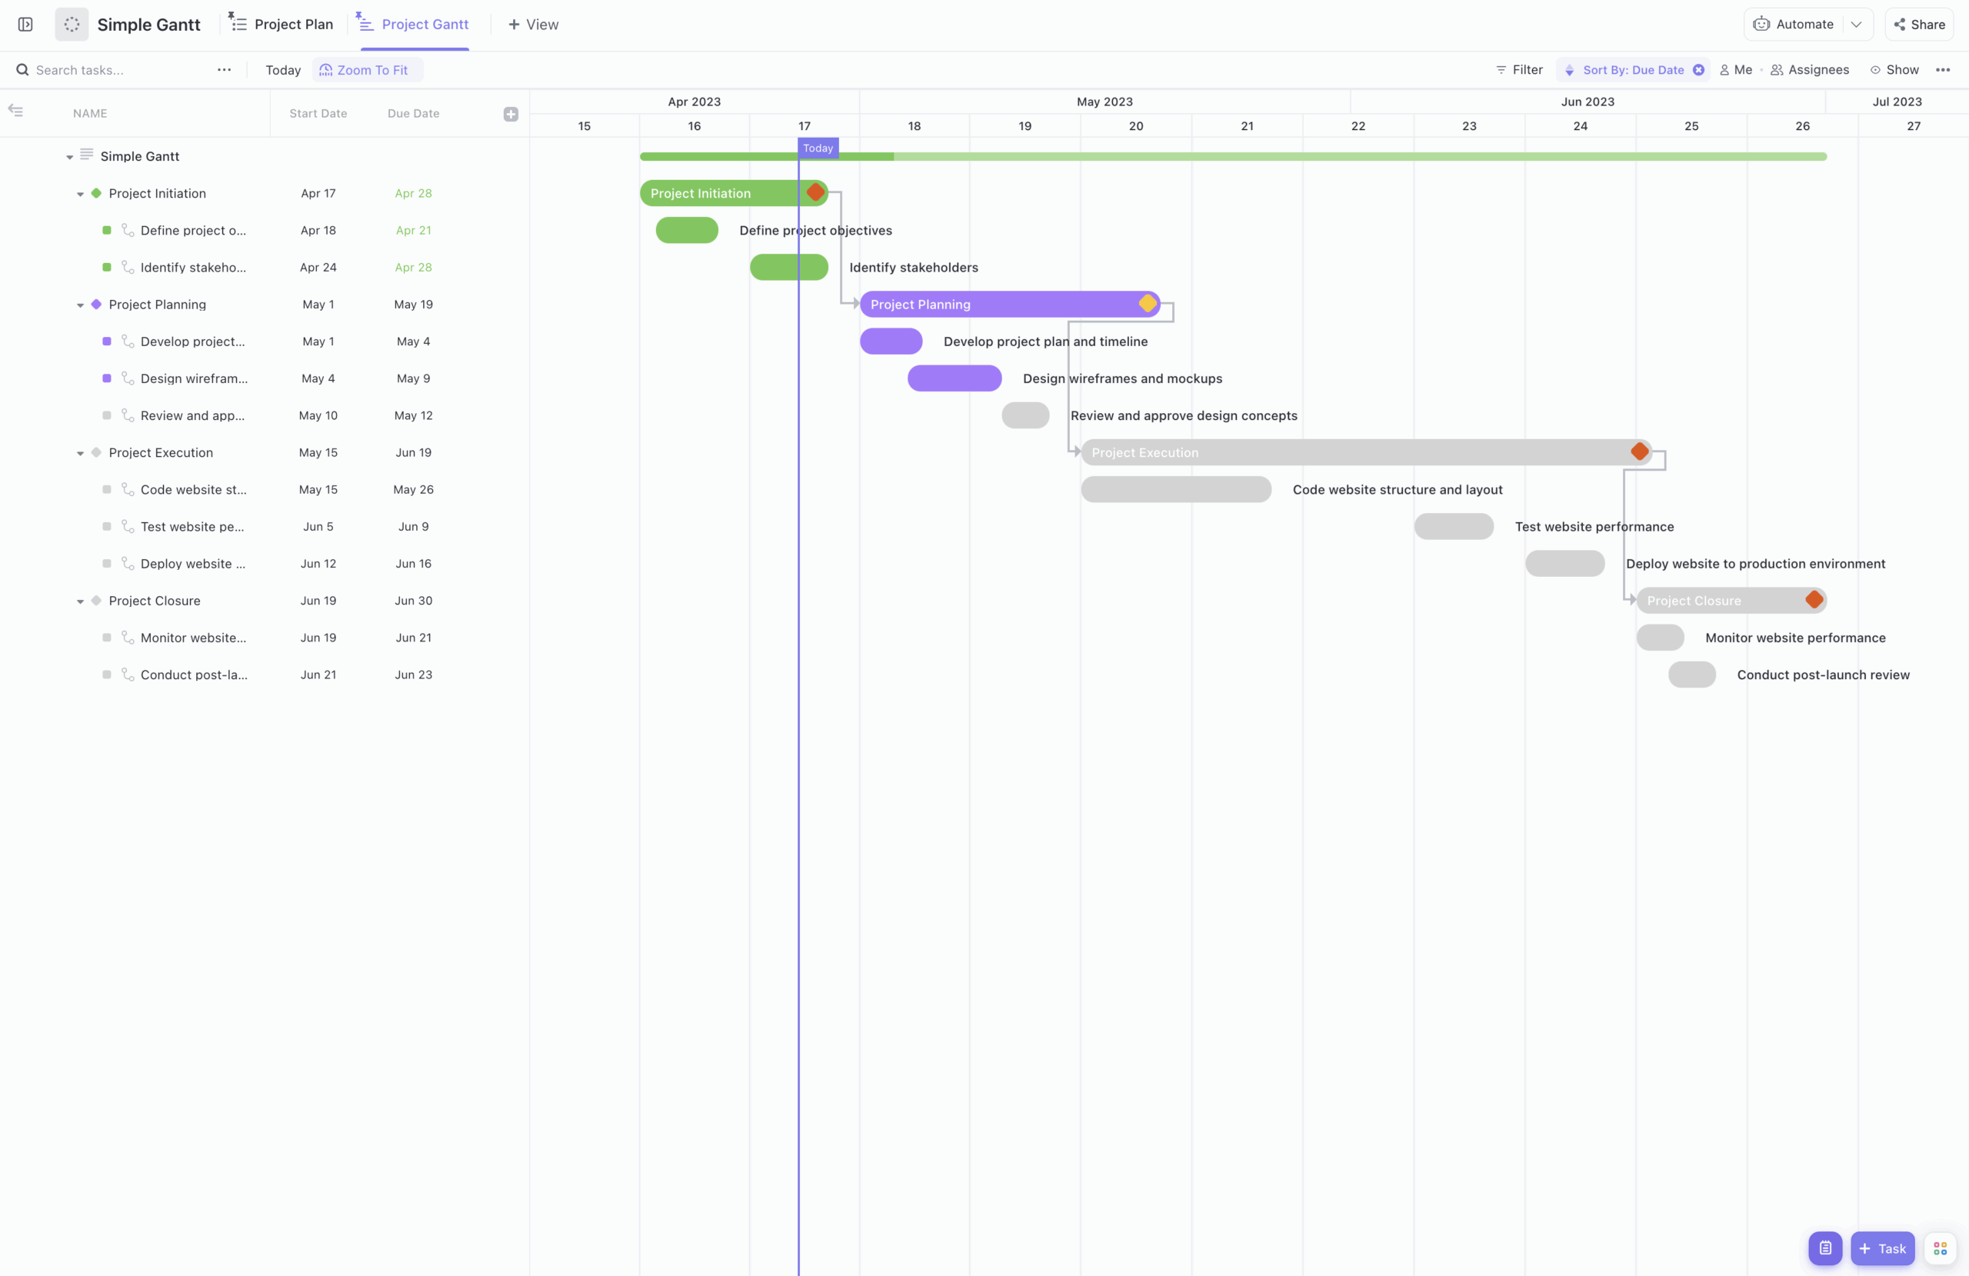Remove the Sort By Due Date filter
Screen dimensions: 1969x1276
pyautogui.click(x=1699, y=69)
